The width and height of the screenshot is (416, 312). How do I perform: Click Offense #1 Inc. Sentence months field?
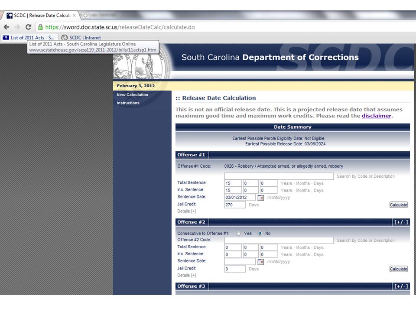[x=251, y=191]
